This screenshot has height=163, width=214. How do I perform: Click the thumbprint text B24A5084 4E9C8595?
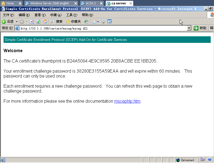88,61
